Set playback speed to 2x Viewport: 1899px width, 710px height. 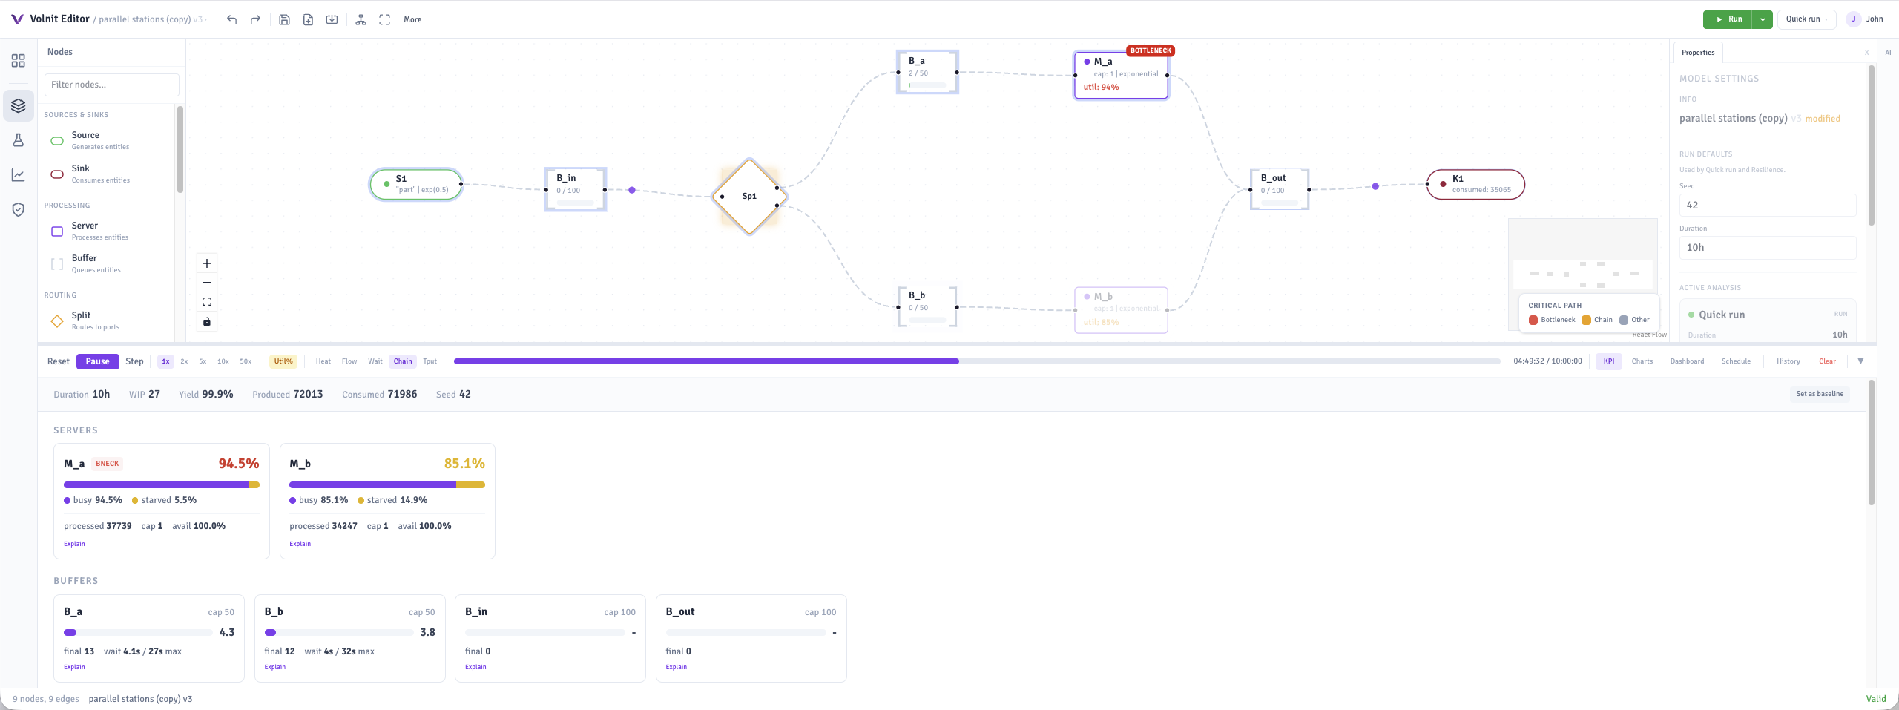pyautogui.click(x=184, y=361)
